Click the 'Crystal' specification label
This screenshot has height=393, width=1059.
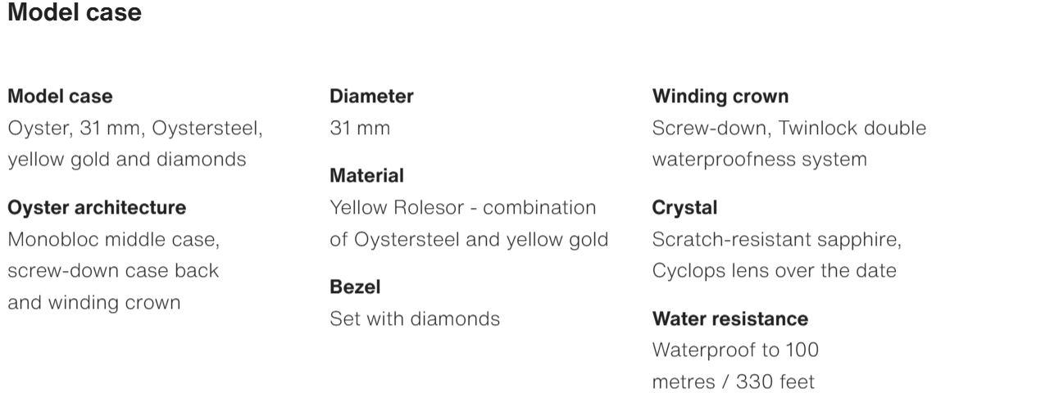(684, 208)
